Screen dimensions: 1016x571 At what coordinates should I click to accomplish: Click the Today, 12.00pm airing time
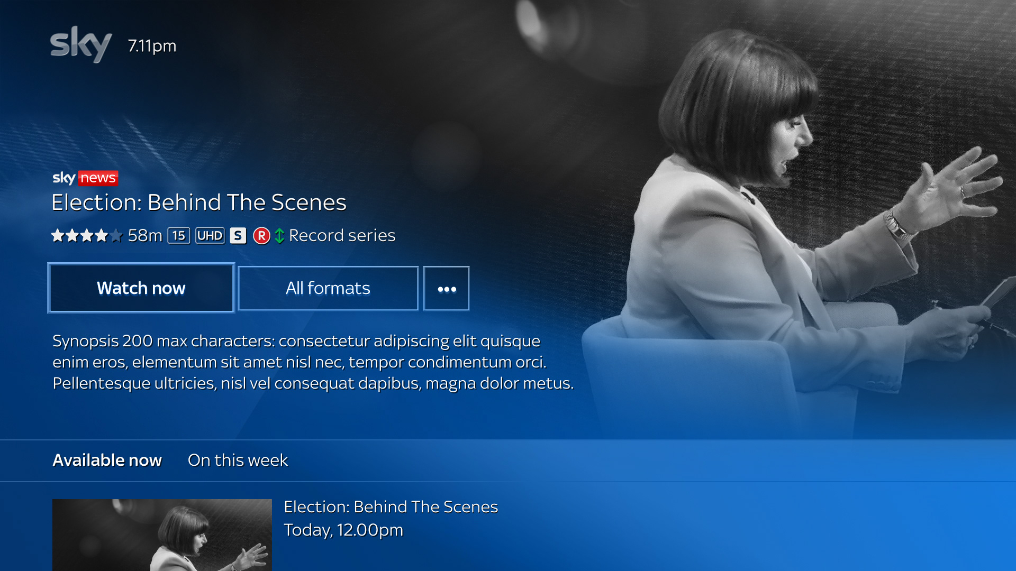click(x=343, y=530)
